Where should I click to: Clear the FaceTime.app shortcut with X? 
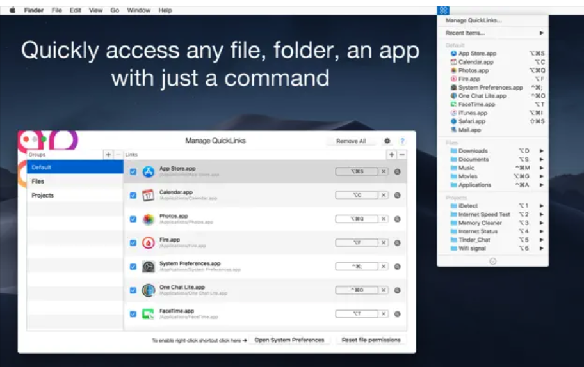(383, 314)
